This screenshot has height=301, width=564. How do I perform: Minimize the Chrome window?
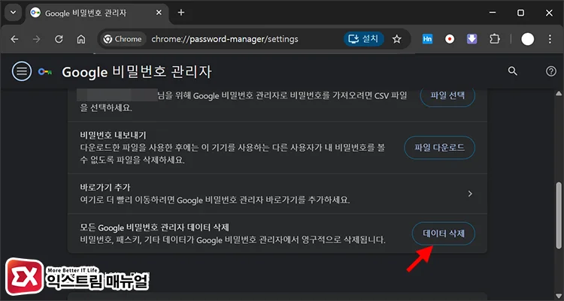pyautogui.click(x=493, y=13)
